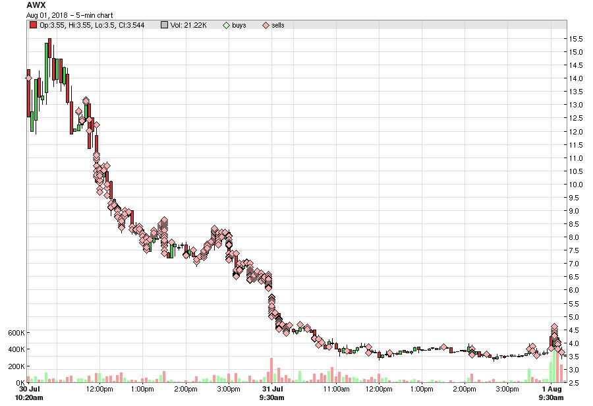This screenshot has height=406, width=593.
Task: Click the '30 Jul 10:20am' time label
Action: 29,393
